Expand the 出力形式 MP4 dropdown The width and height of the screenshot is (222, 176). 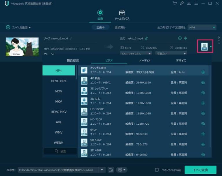[x=214, y=27]
